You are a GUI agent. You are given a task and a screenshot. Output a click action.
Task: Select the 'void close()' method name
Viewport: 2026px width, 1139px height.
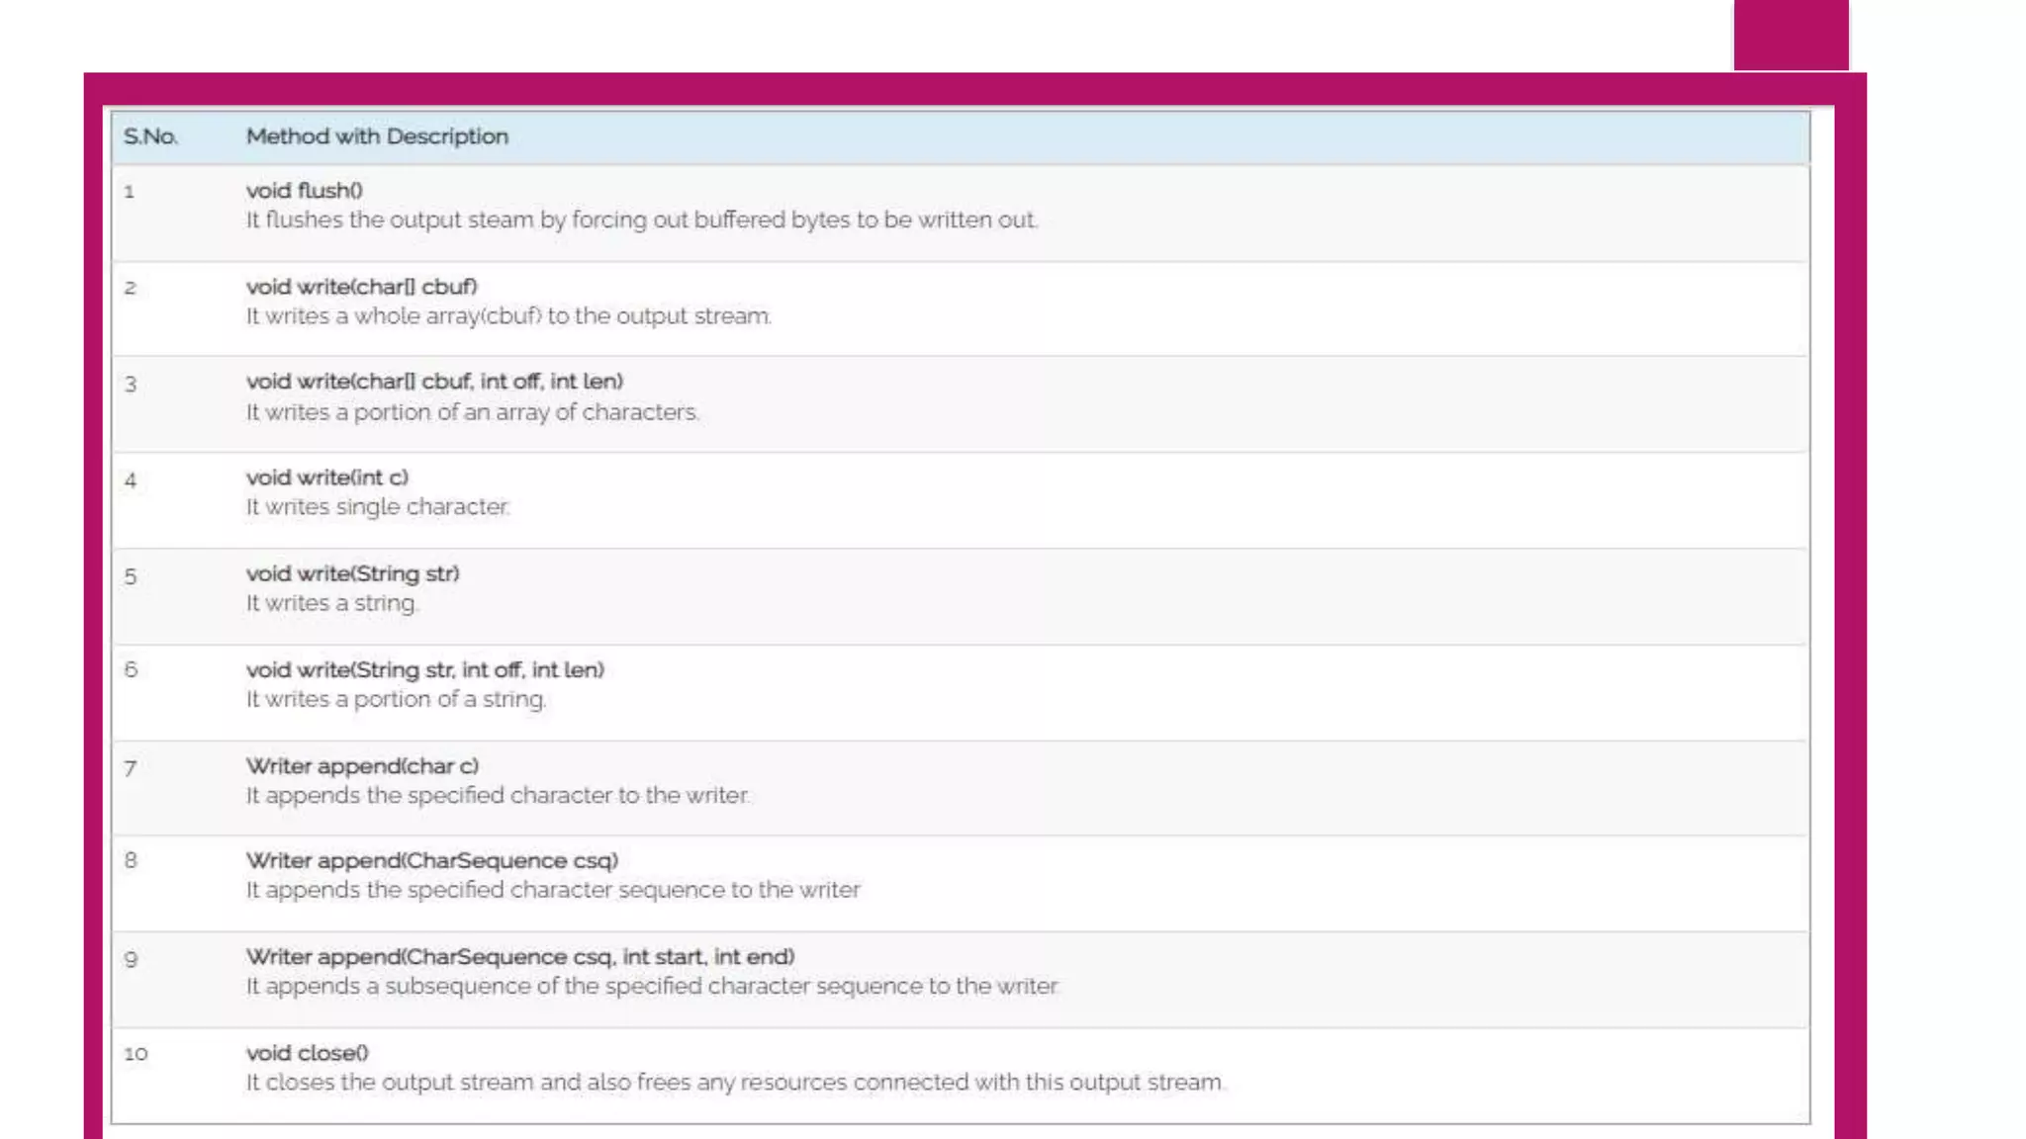(x=308, y=1053)
